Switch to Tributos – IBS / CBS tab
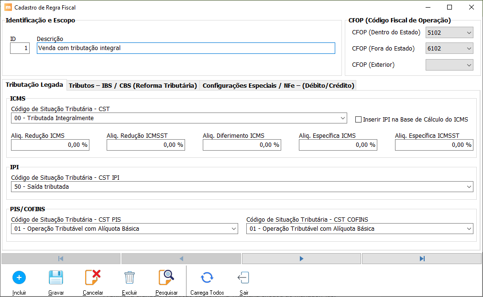483x297 pixels. click(133, 86)
